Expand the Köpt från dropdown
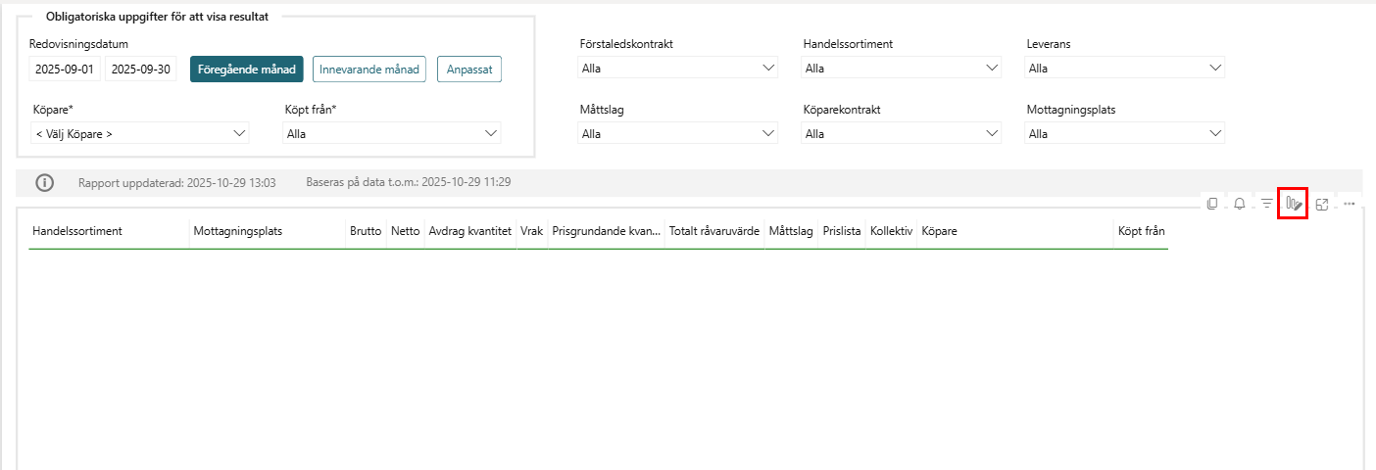1376x470 pixels. tap(391, 133)
